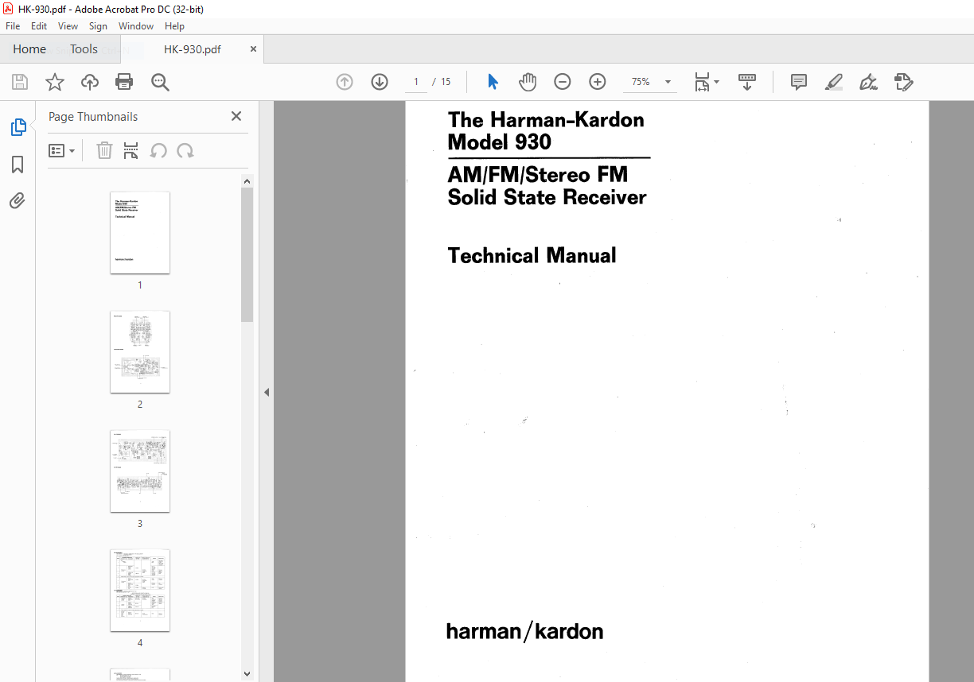The width and height of the screenshot is (974, 682).
Task: Open the Attachments paperclip panel
Action: point(18,201)
